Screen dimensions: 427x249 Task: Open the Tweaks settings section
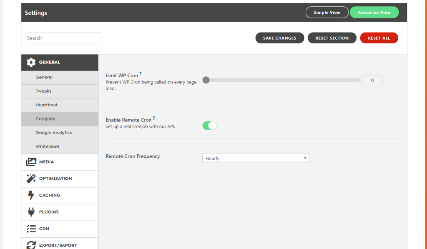60,91
